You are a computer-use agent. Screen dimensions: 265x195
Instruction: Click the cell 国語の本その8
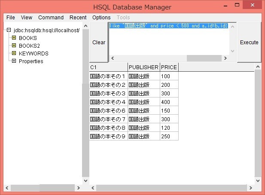(109, 128)
